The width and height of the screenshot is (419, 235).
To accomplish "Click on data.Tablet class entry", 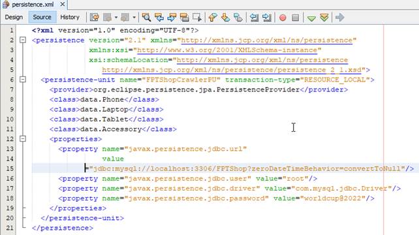I will [104, 119].
